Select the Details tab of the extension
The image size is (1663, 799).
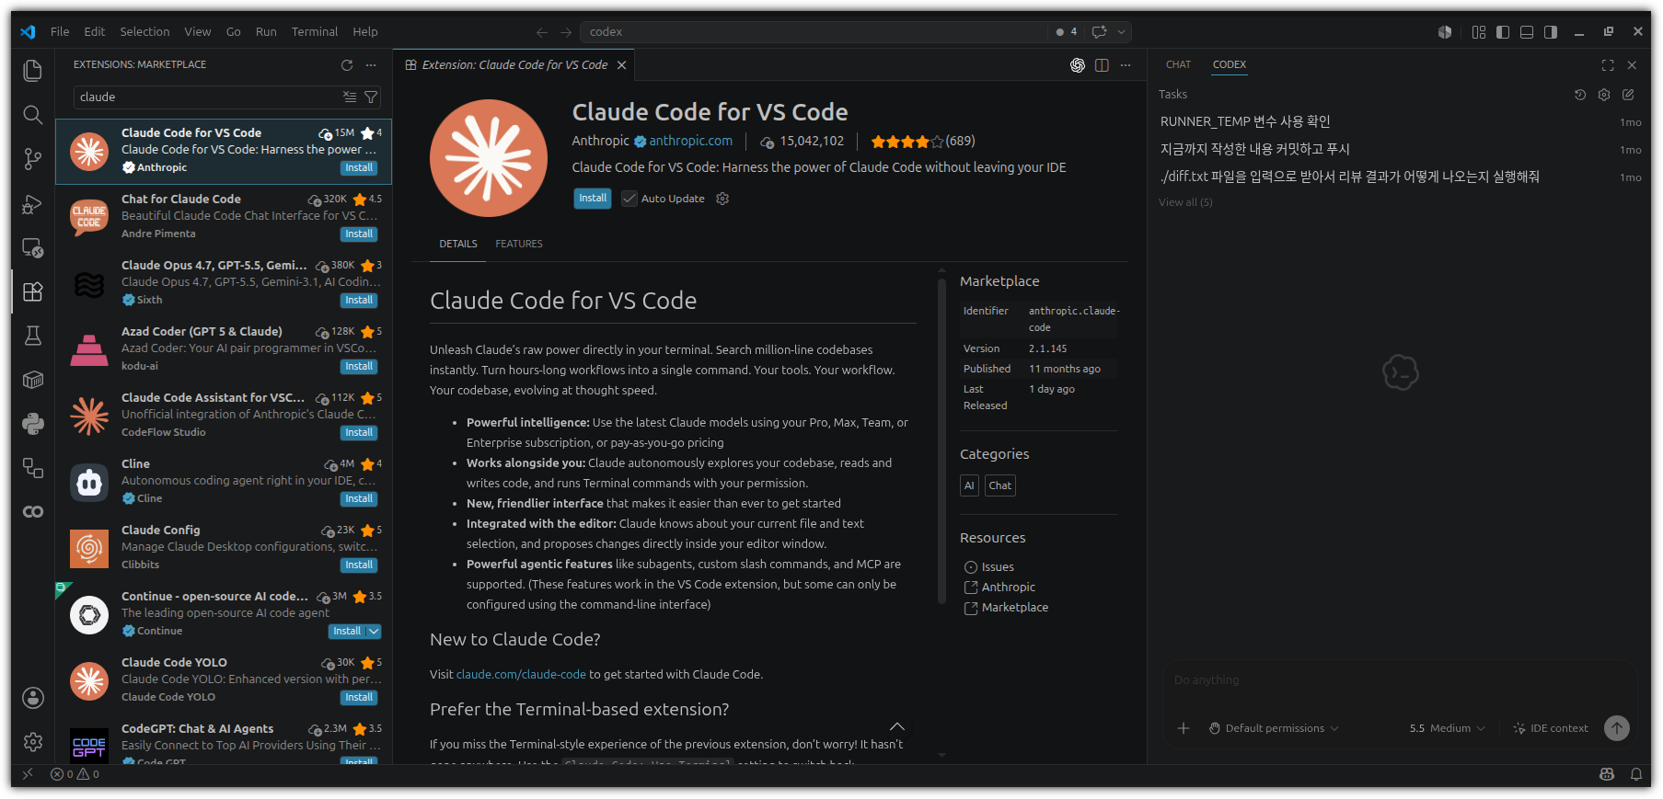pos(458,245)
